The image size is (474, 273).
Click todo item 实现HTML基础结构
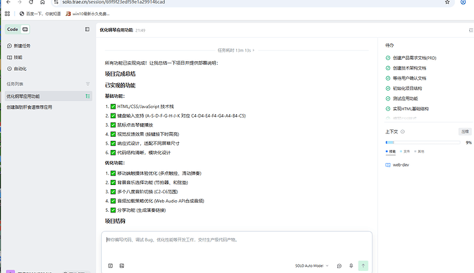(x=411, y=109)
